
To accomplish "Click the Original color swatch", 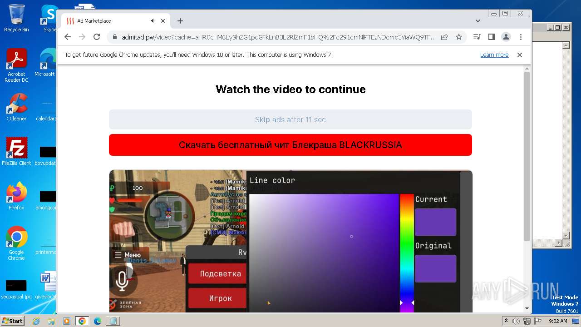I will tap(435, 268).
